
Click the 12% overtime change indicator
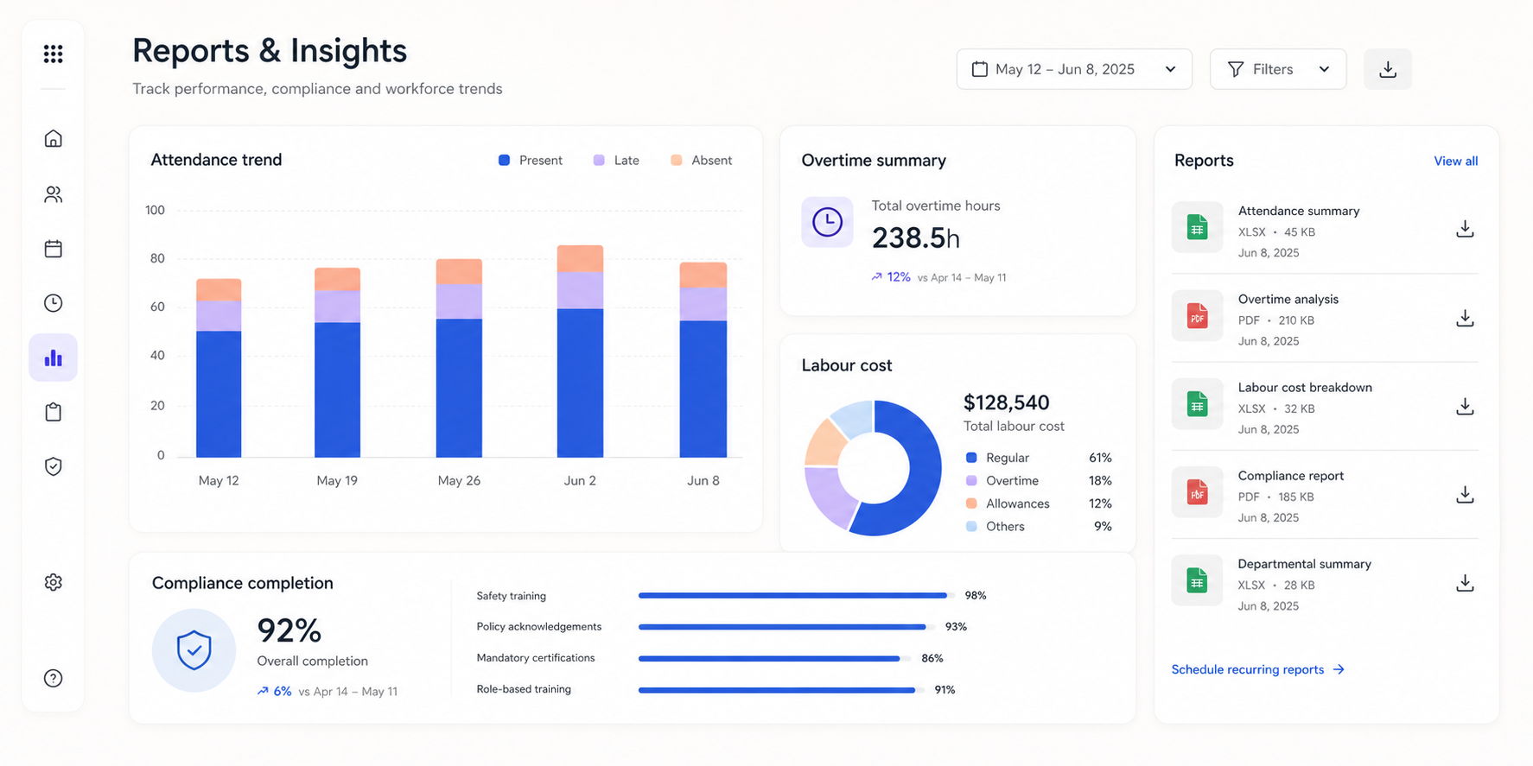[x=891, y=277]
